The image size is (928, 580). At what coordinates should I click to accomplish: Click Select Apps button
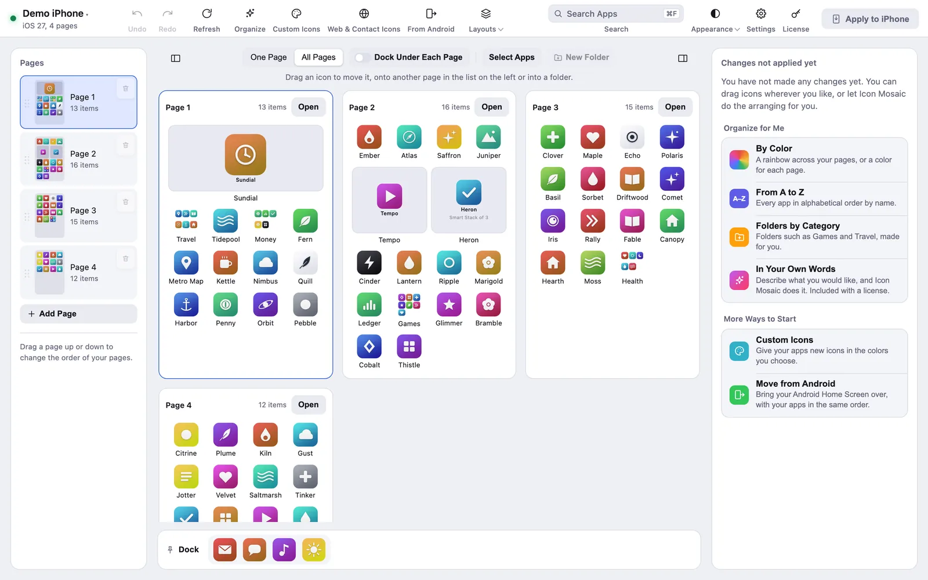pos(512,57)
